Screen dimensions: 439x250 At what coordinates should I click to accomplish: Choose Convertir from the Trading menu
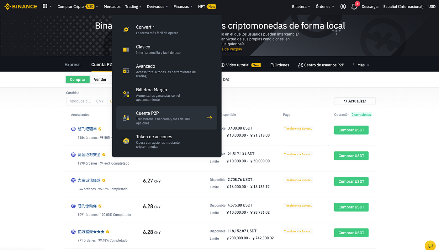tap(167, 30)
